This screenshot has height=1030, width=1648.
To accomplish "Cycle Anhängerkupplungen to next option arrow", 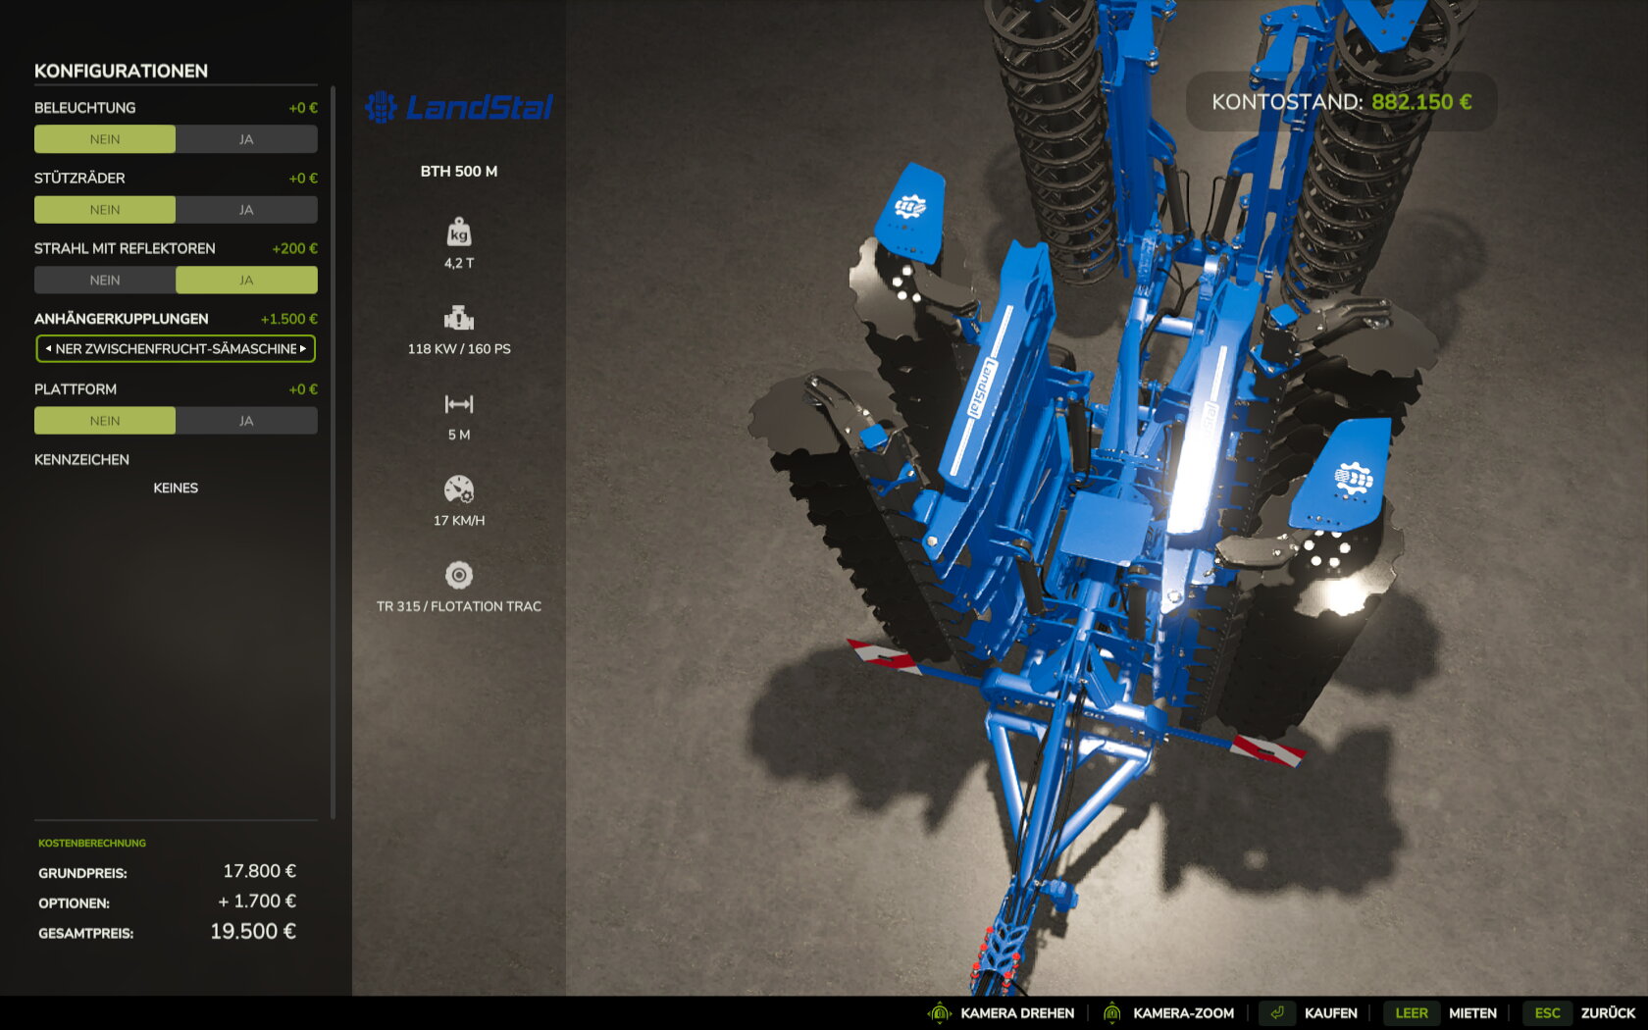I will 303,348.
